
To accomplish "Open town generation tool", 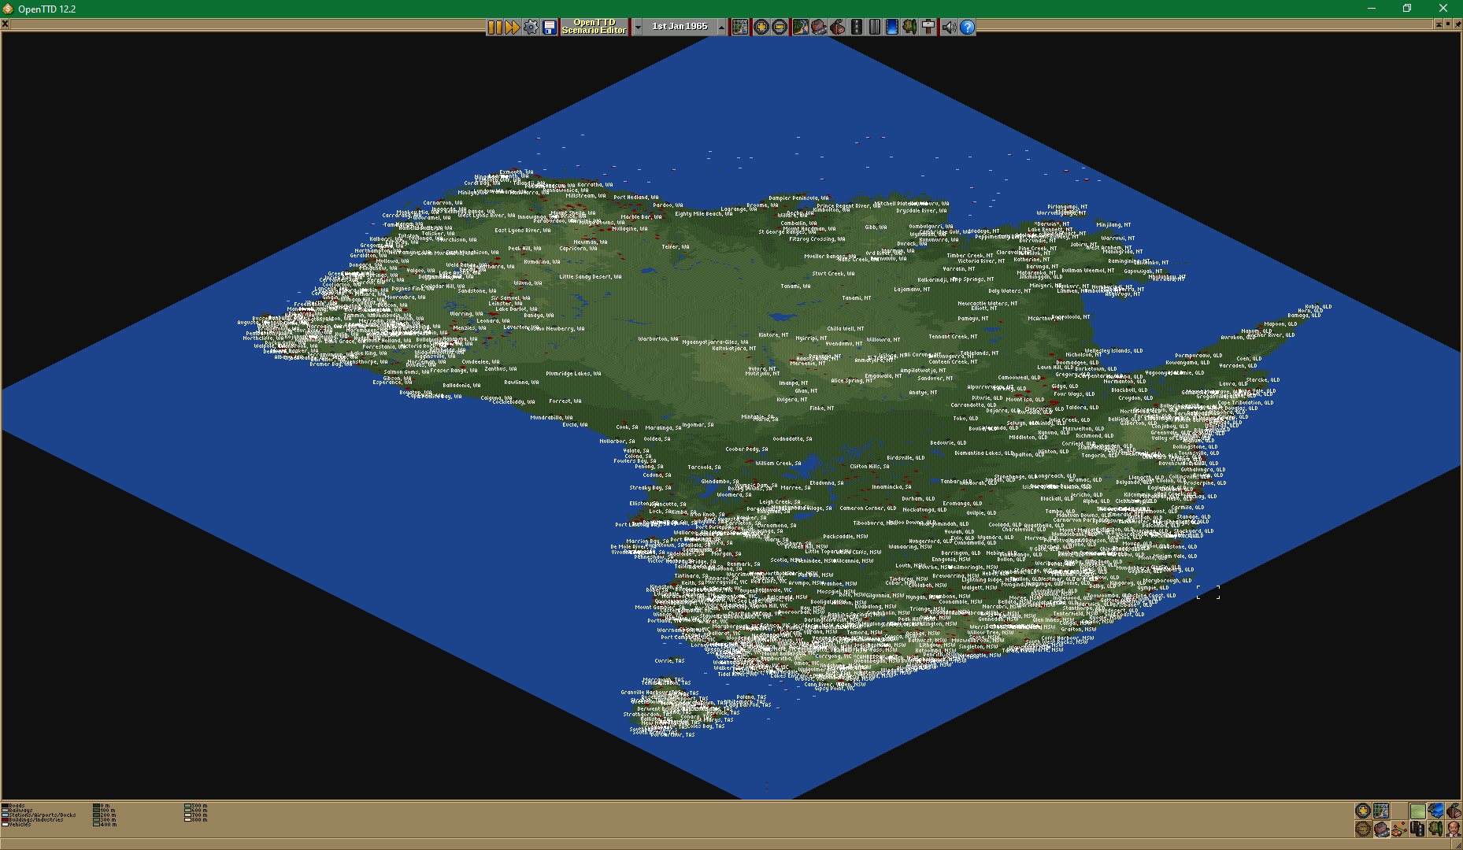I will tap(819, 27).
